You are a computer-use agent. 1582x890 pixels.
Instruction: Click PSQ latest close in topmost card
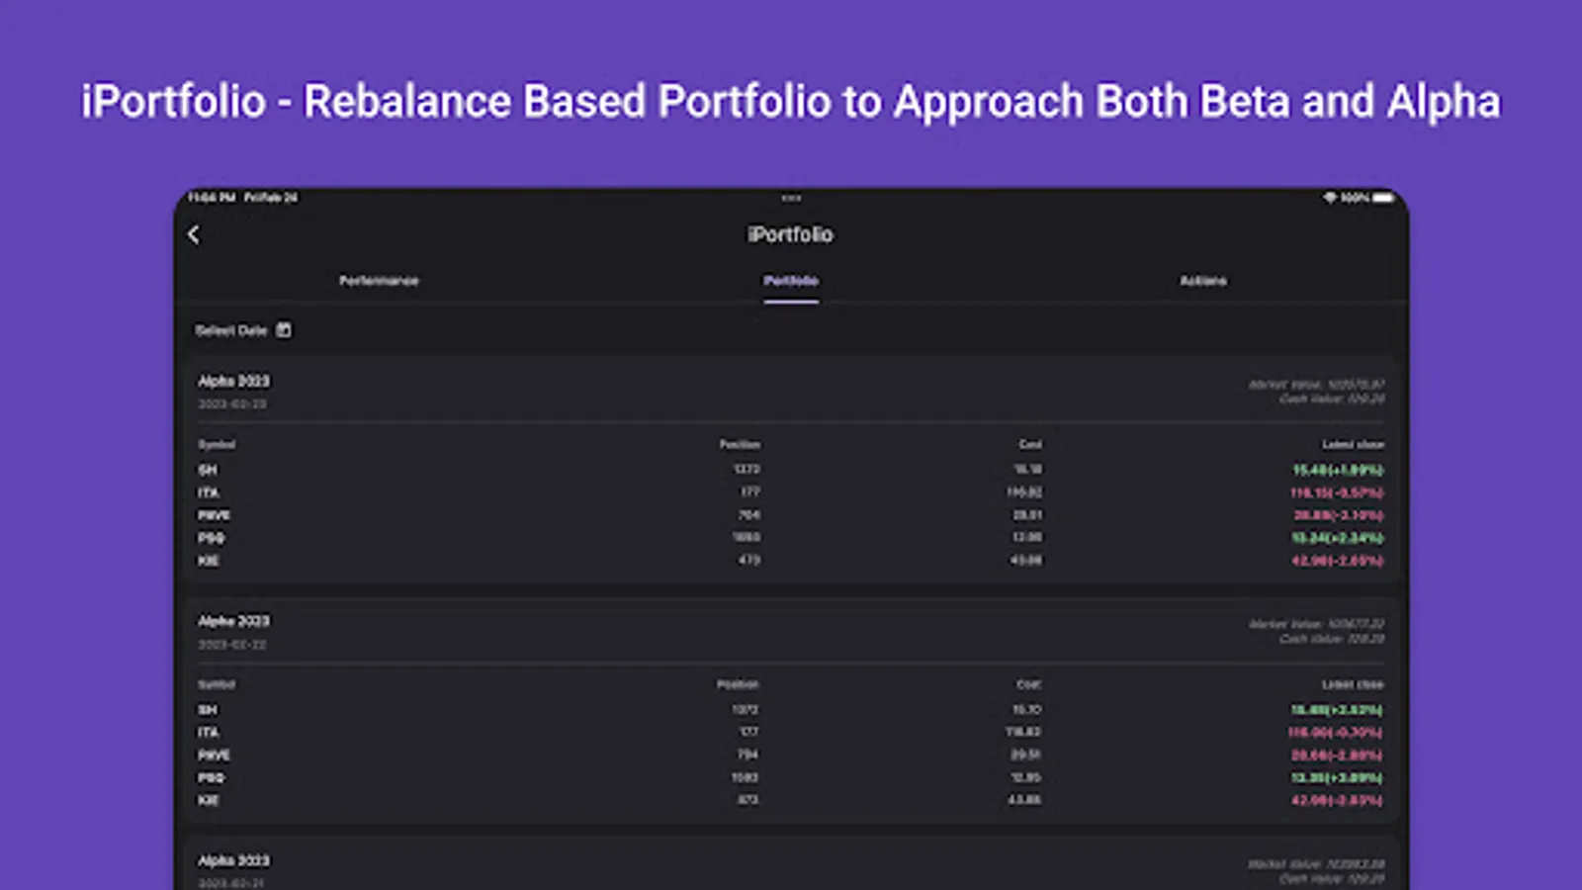point(1337,538)
